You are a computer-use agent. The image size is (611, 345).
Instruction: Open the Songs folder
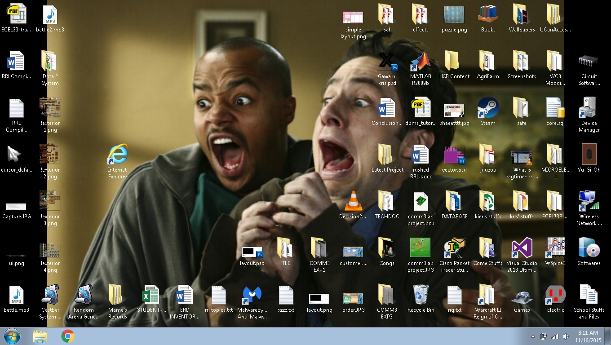pyautogui.click(x=387, y=248)
